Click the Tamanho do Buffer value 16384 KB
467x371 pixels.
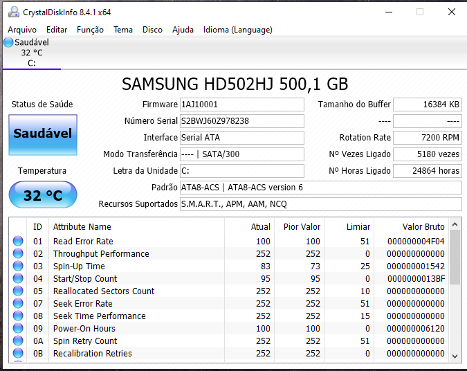pyautogui.click(x=428, y=105)
